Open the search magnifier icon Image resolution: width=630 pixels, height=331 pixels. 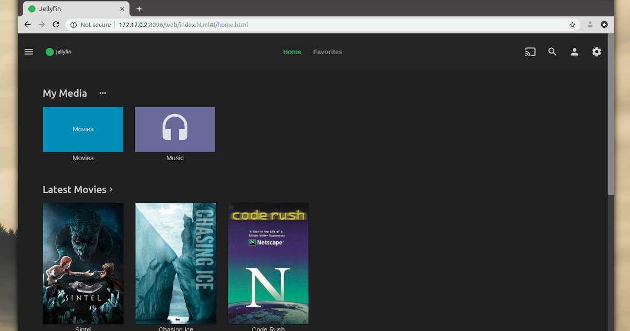click(x=552, y=51)
